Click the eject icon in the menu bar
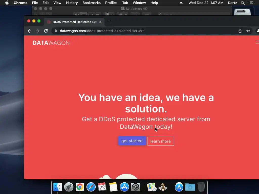This screenshot has height=194, width=259. coord(181,3)
